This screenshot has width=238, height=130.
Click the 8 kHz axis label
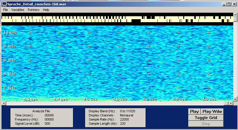click(x=10, y=46)
